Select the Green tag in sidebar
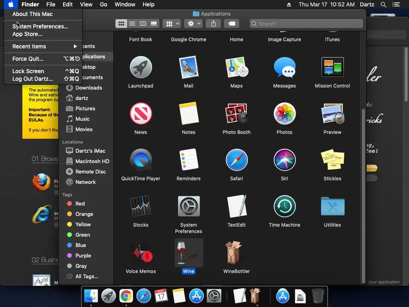The image size is (409, 307). 86,235
